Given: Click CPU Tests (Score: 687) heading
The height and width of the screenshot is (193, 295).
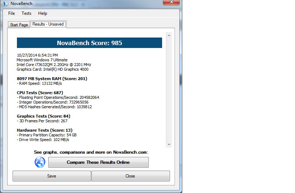Looking at the screenshot, I should pyautogui.click(x=40, y=93).
